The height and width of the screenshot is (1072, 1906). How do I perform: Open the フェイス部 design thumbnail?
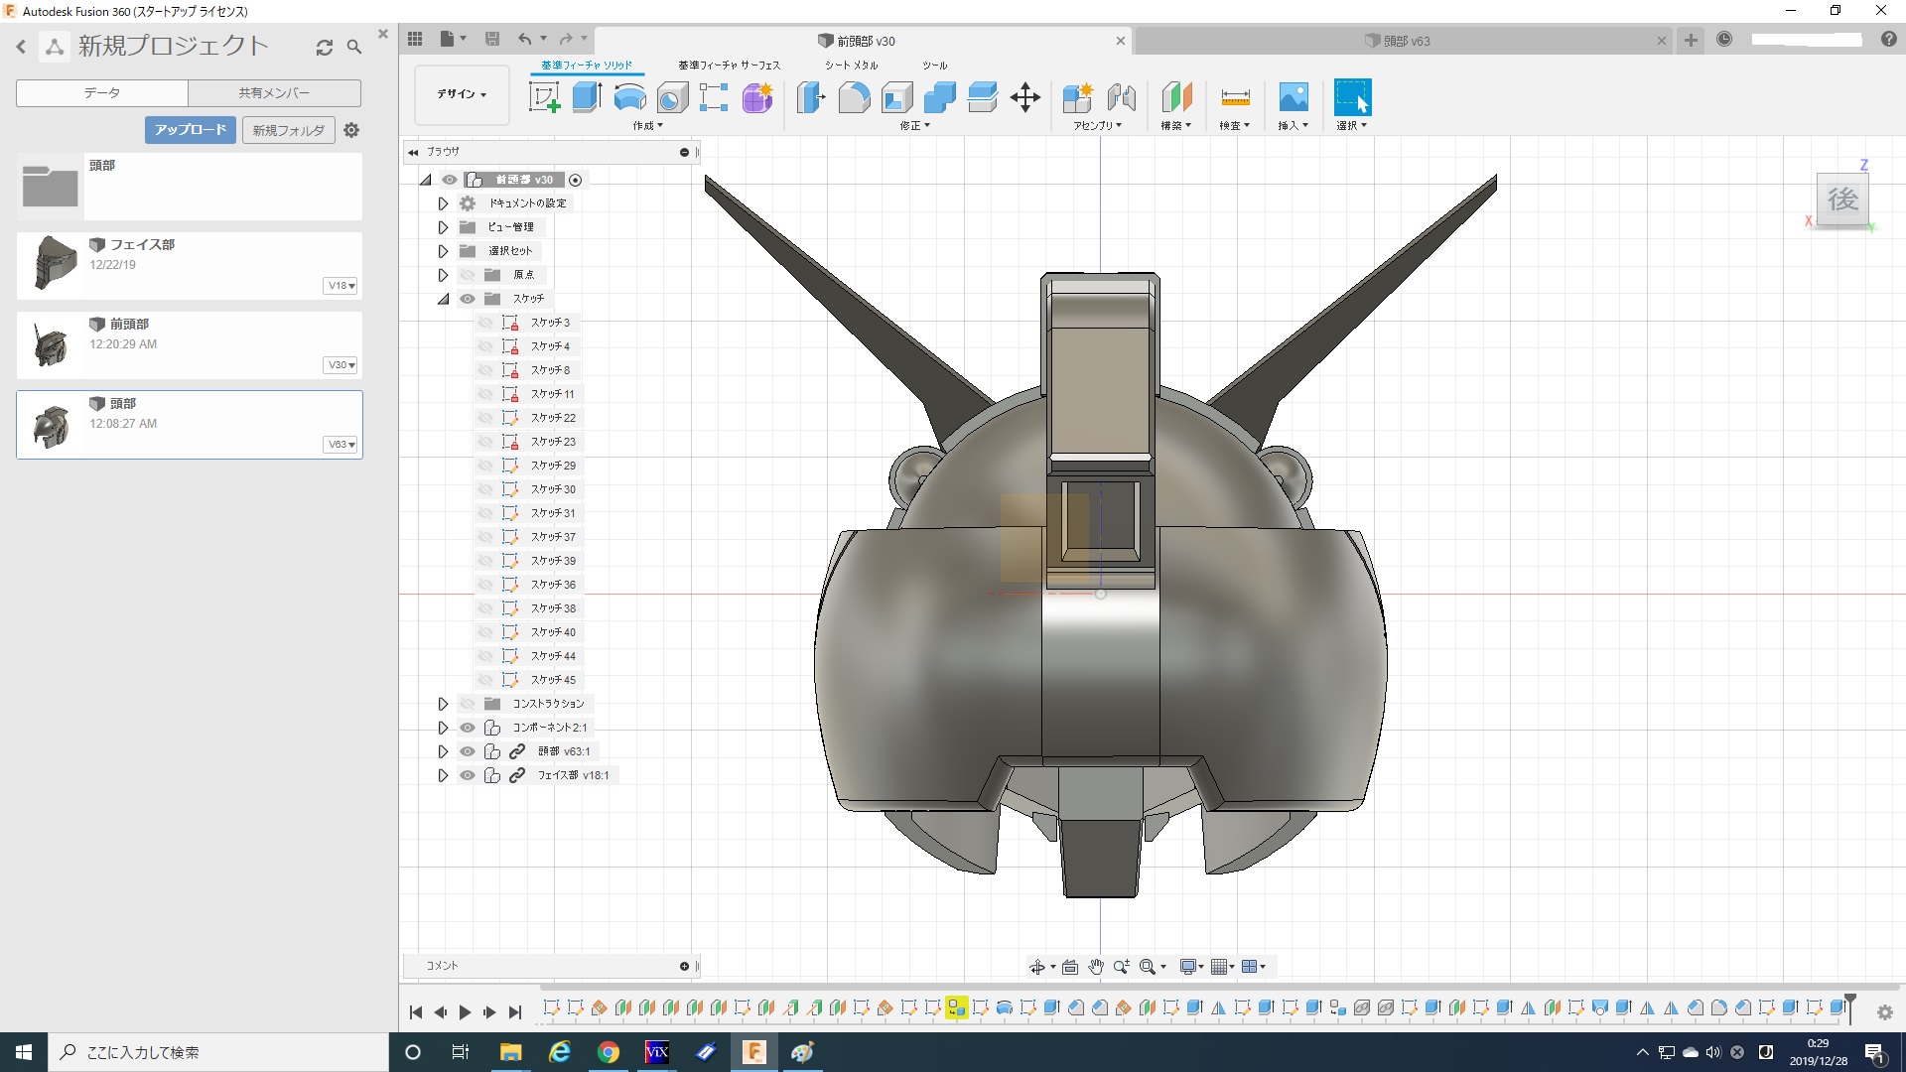tap(52, 264)
